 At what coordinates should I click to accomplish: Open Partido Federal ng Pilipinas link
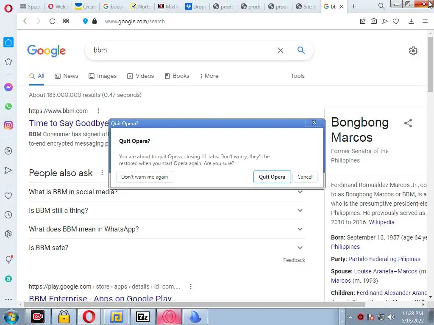click(384, 259)
